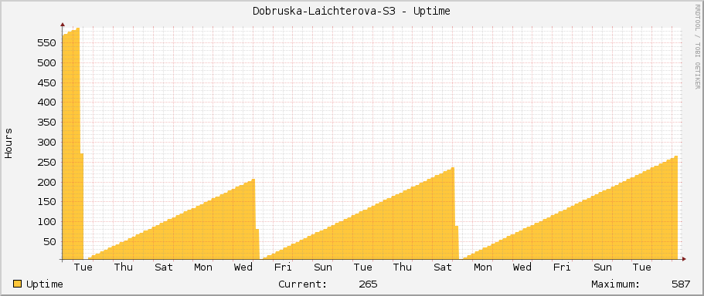
Task: Click the Maximum value 587
Action: tap(681, 284)
